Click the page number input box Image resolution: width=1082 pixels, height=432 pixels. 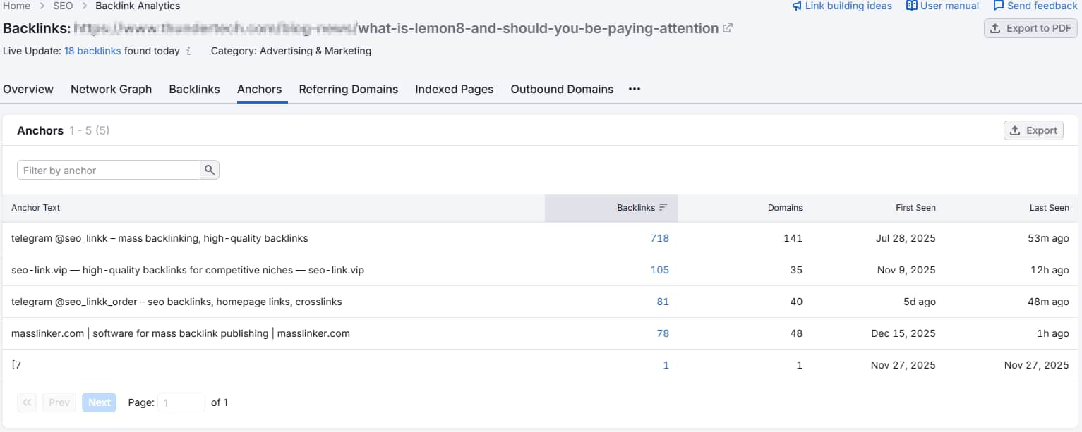coord(181,402)
